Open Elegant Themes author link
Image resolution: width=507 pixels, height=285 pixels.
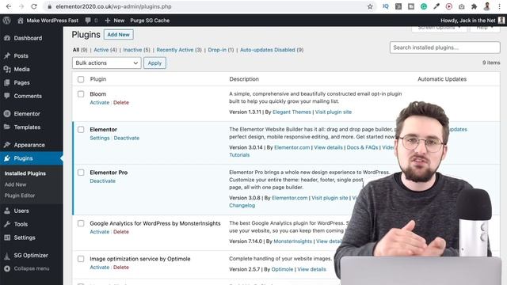[292, 112]
